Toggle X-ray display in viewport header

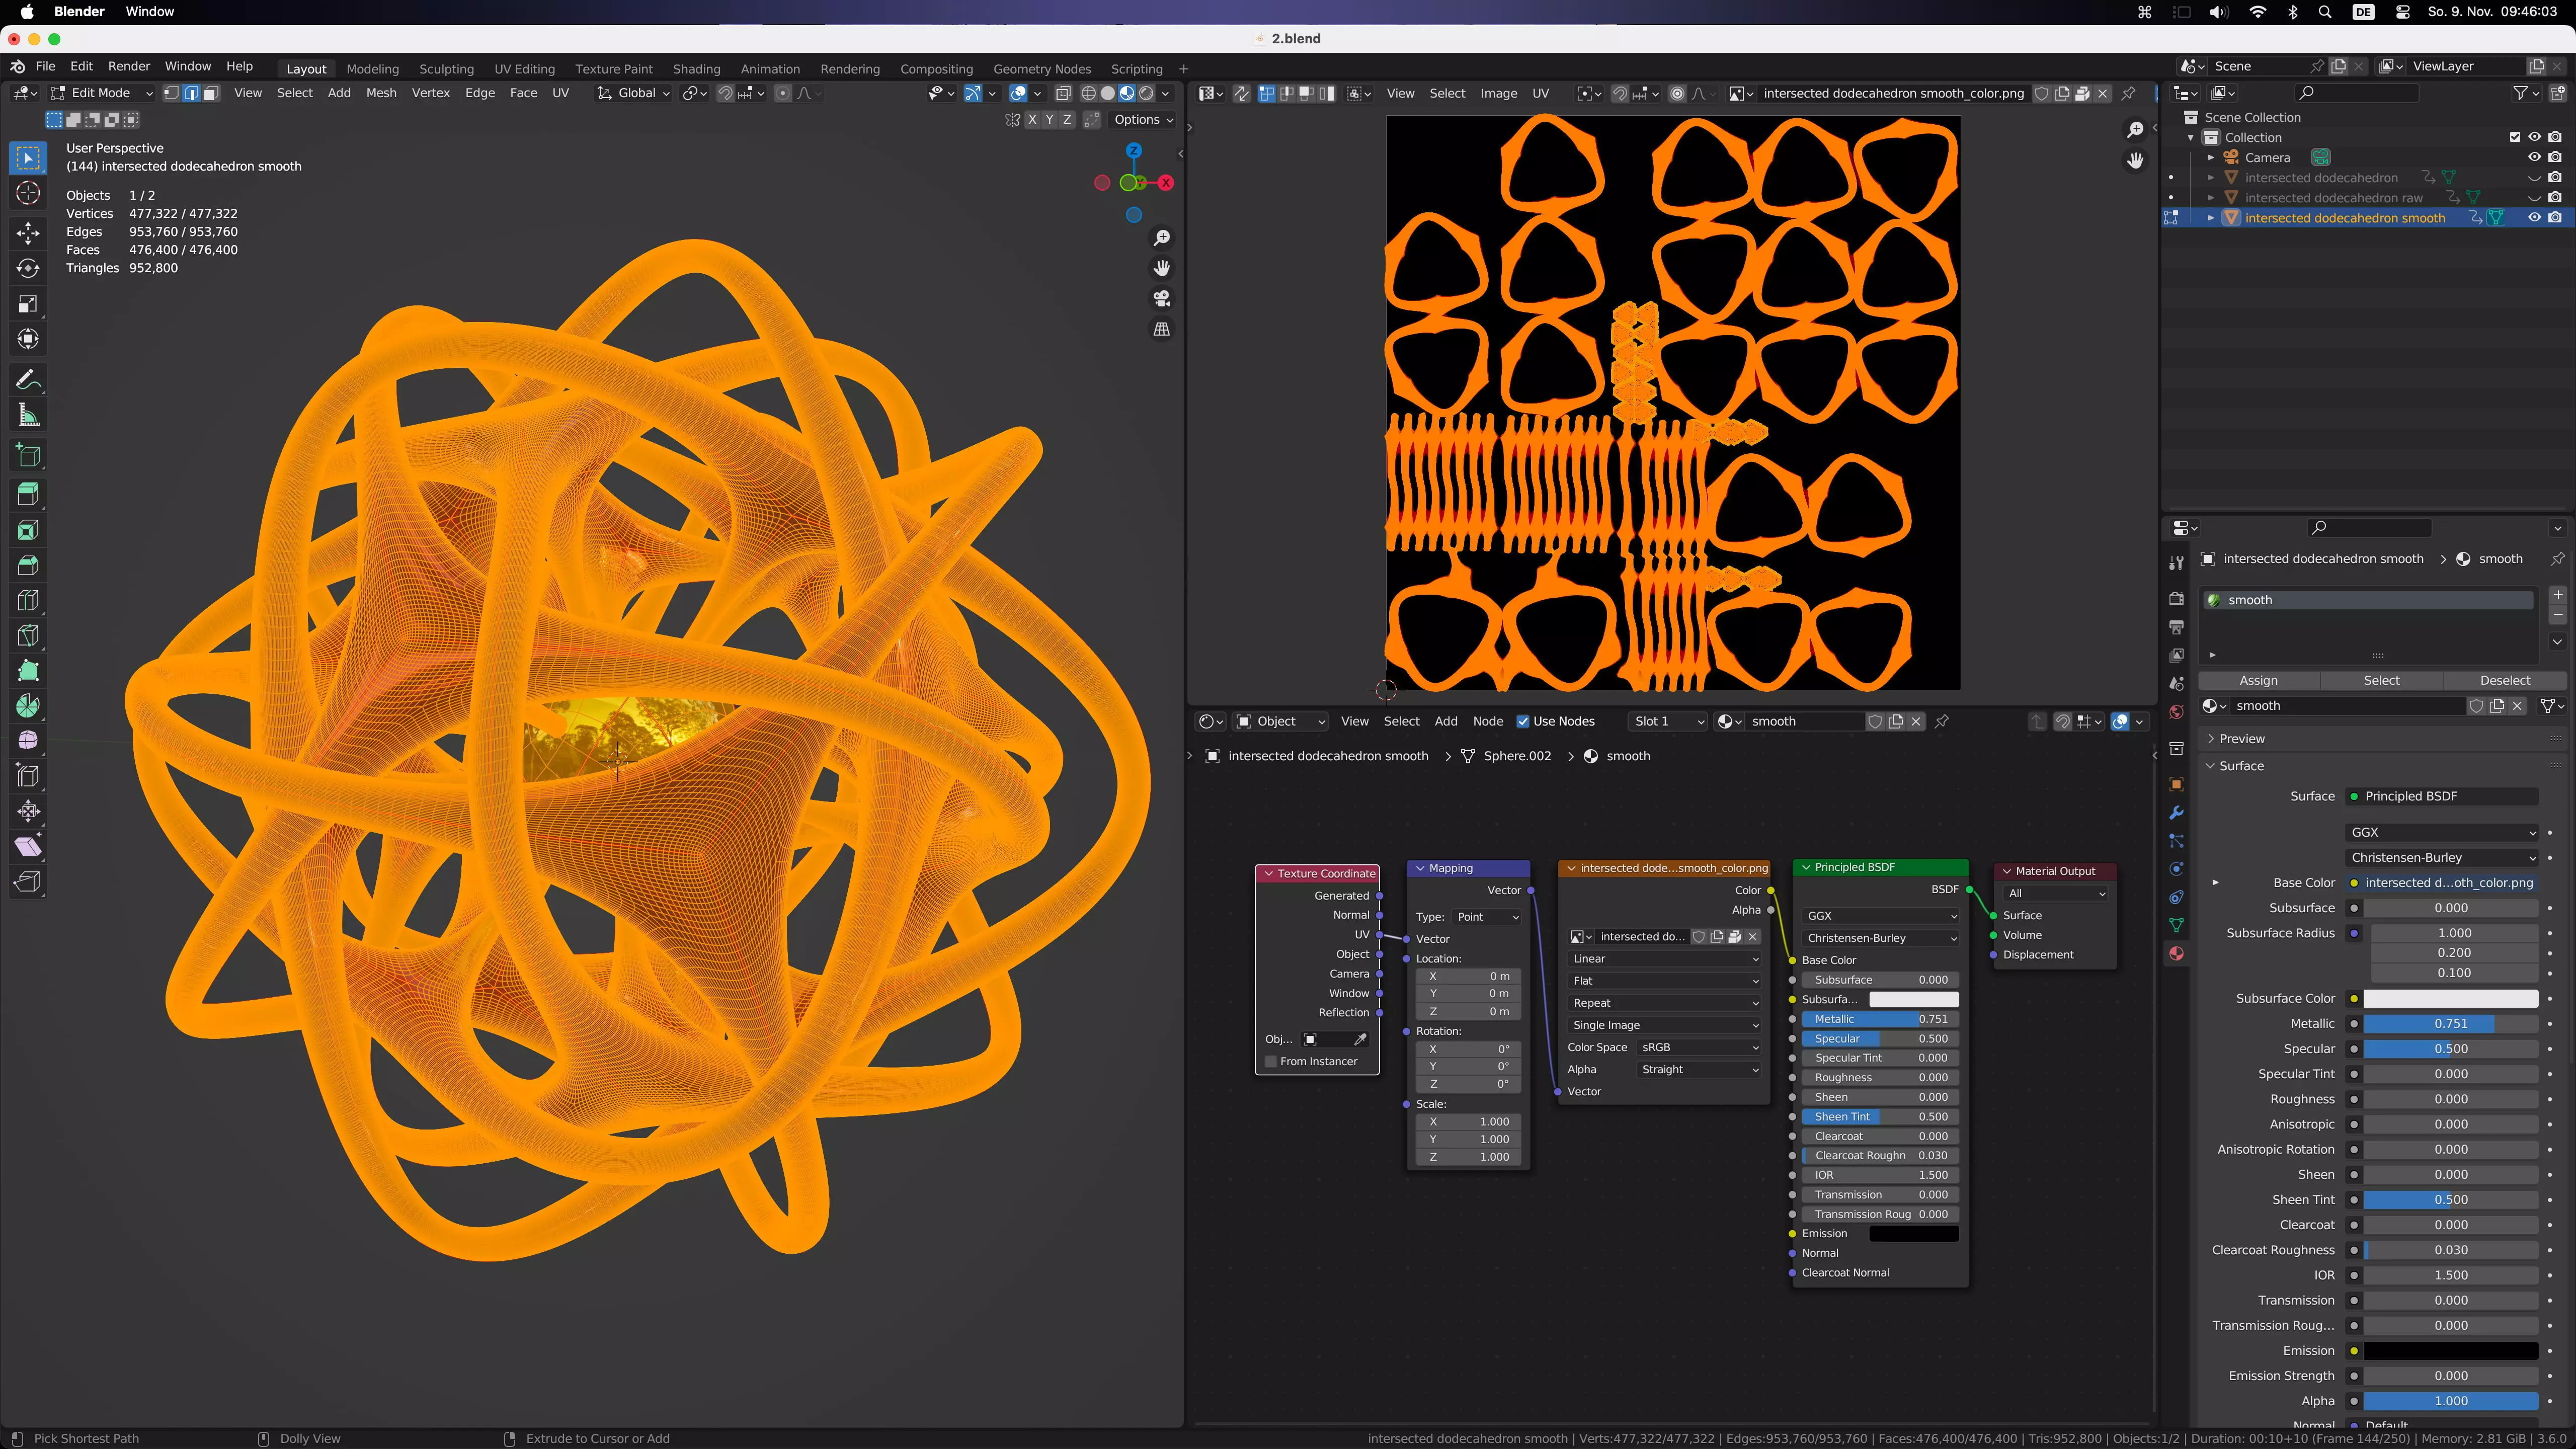coord(1063,93)
